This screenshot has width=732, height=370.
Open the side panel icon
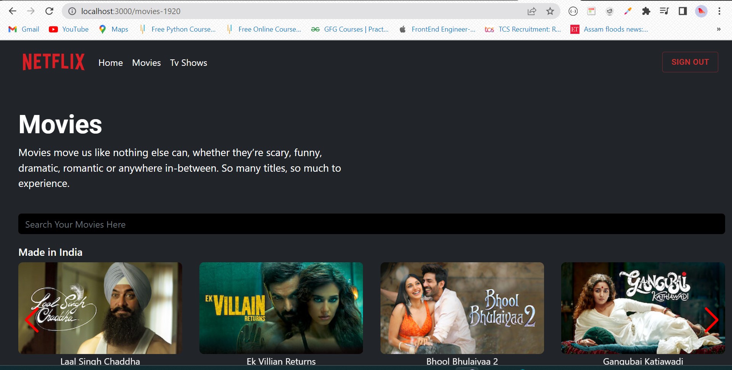click(682, 11)
